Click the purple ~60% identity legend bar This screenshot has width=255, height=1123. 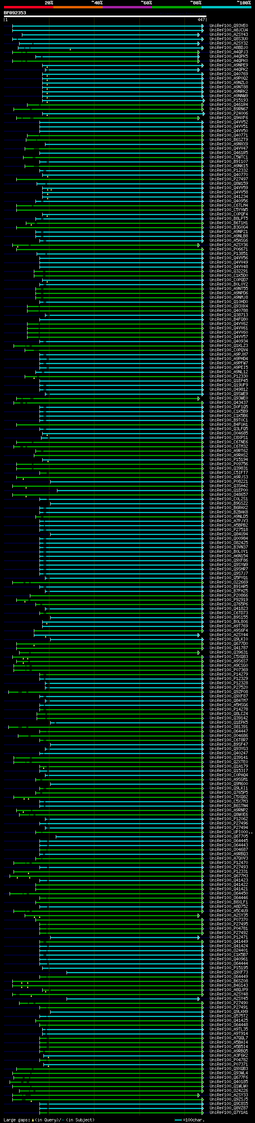point(128,7)
